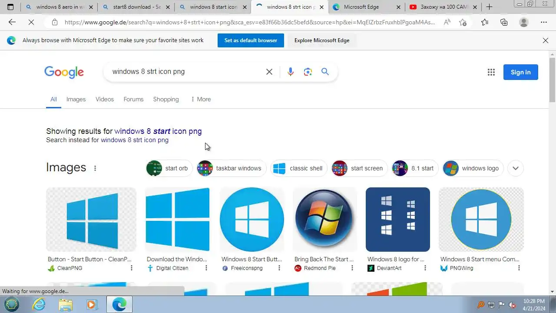Viewport: 556px width, 313px height.
Task: Click the browser address bar
Action: point(250,22)
